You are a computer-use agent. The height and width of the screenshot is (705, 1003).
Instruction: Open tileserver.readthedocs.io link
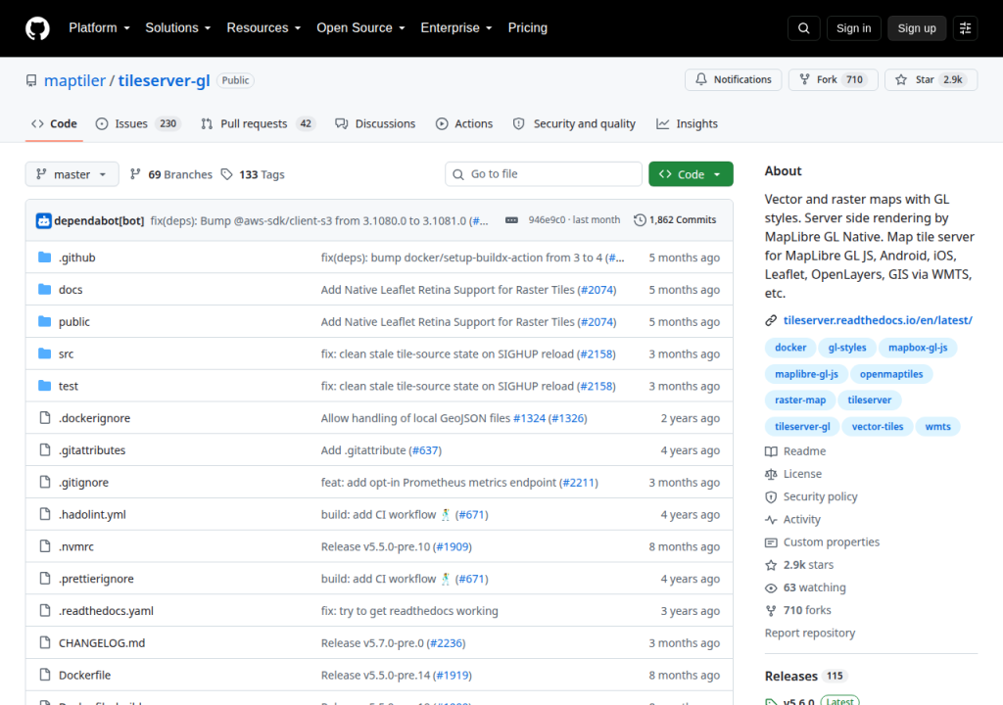pos(878,320)
